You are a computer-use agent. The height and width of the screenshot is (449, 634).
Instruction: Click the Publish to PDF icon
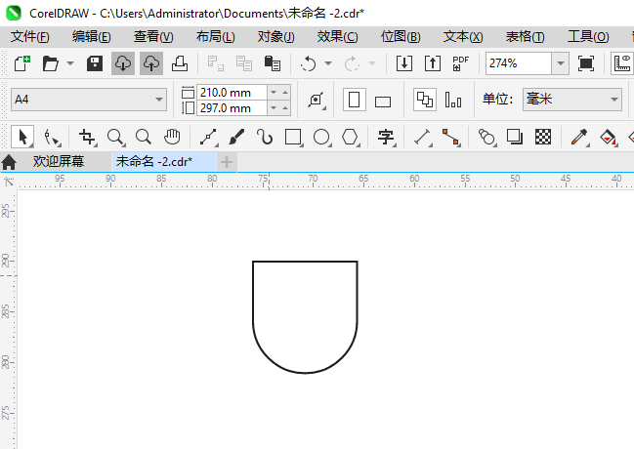tap(460, 63)
